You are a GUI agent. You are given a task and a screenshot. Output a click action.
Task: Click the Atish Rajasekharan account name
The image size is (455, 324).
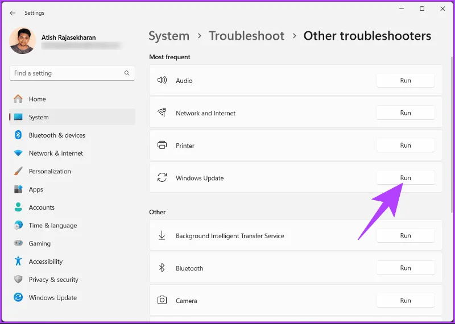click(x=68, y=38)
